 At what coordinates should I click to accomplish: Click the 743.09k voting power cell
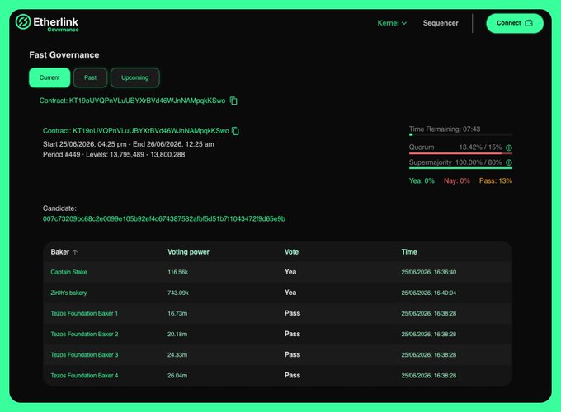click(x=178, y=293)
